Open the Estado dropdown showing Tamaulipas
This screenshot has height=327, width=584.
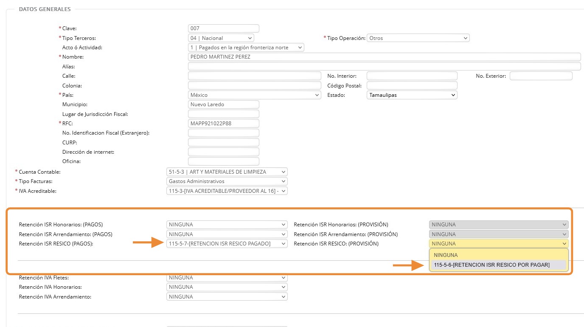[412, 95]
